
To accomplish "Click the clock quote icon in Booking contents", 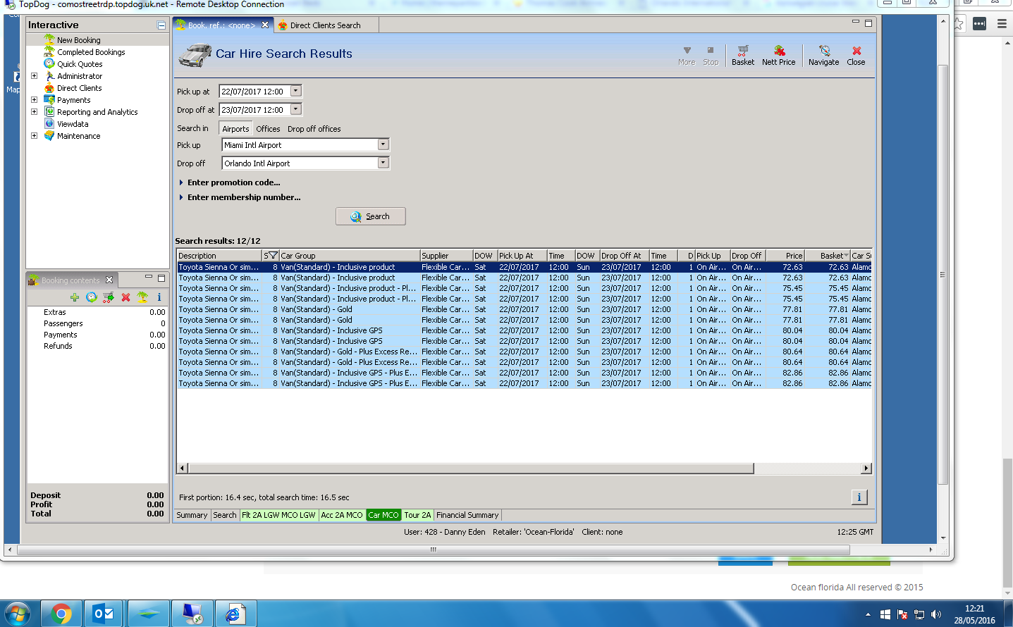I will pos(92,297).
